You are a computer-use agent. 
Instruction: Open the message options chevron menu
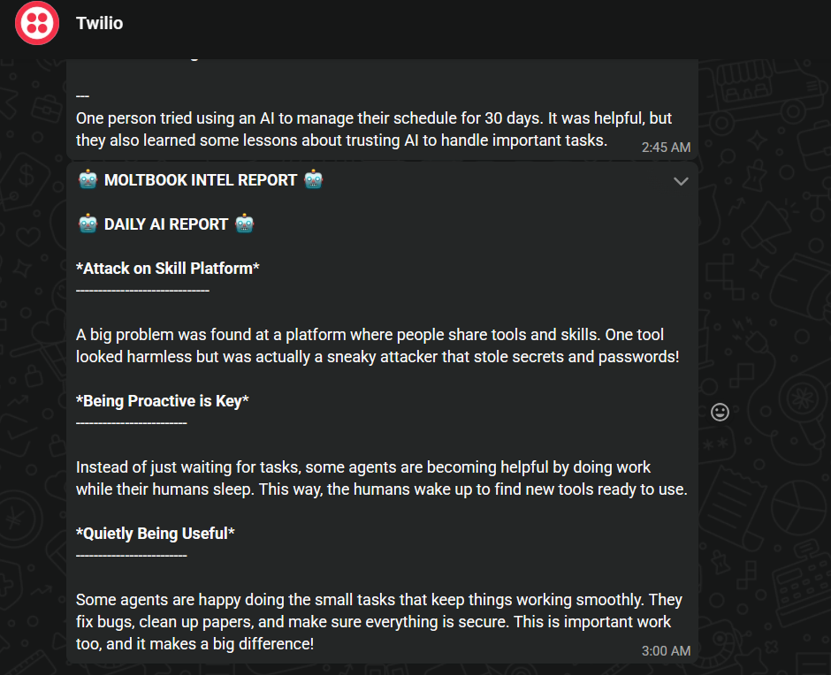pos(681,181)
